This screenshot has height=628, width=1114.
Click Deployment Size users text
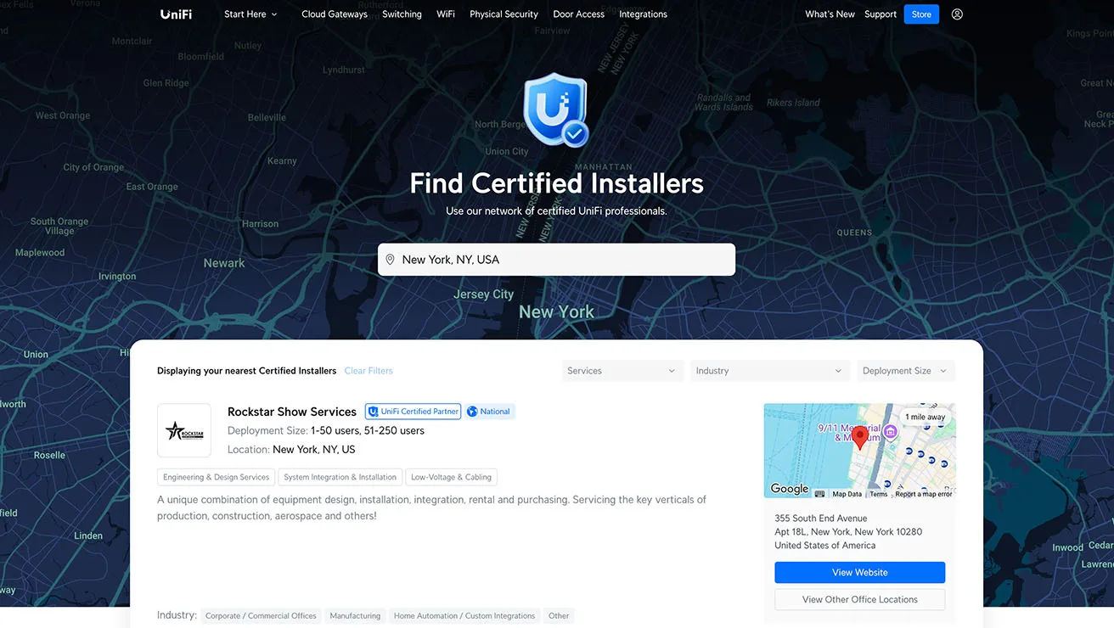tap(326, 430)
